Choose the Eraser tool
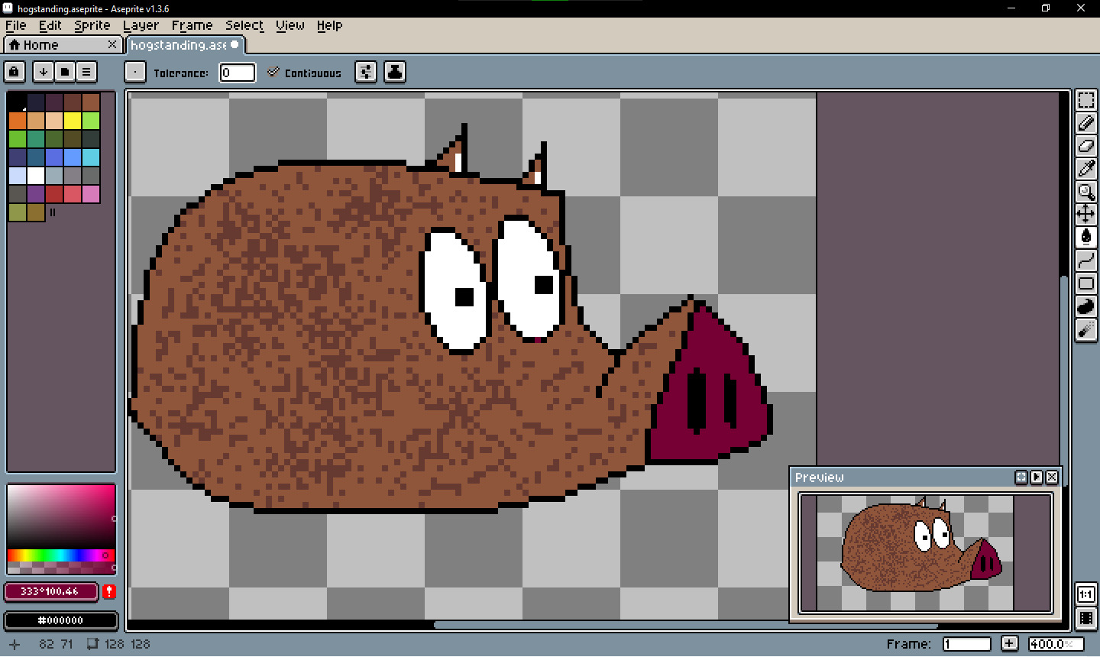1100x657 pixels. 1085,146
